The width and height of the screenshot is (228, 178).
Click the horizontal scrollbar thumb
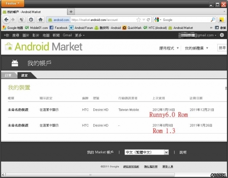(90, 175)
